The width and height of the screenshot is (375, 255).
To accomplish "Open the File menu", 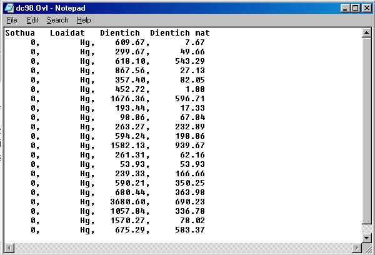I will click(x=12, y=20).
